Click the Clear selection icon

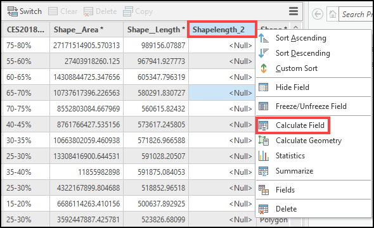coord(53,11)
